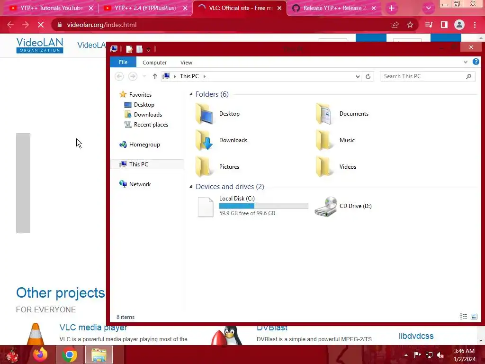Click Properties icon in quick access toolbar
Viewport: 485px width, 364px height.
129,49
